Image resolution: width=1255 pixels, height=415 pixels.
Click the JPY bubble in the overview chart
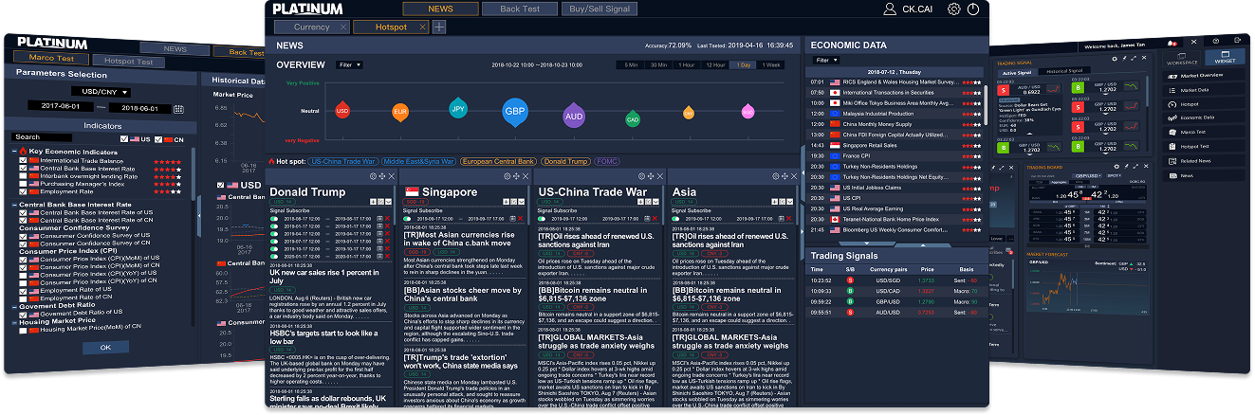coord(458,108)
